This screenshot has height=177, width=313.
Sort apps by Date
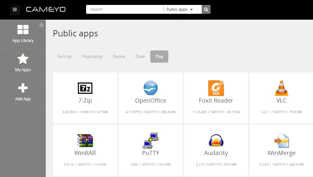140,56
